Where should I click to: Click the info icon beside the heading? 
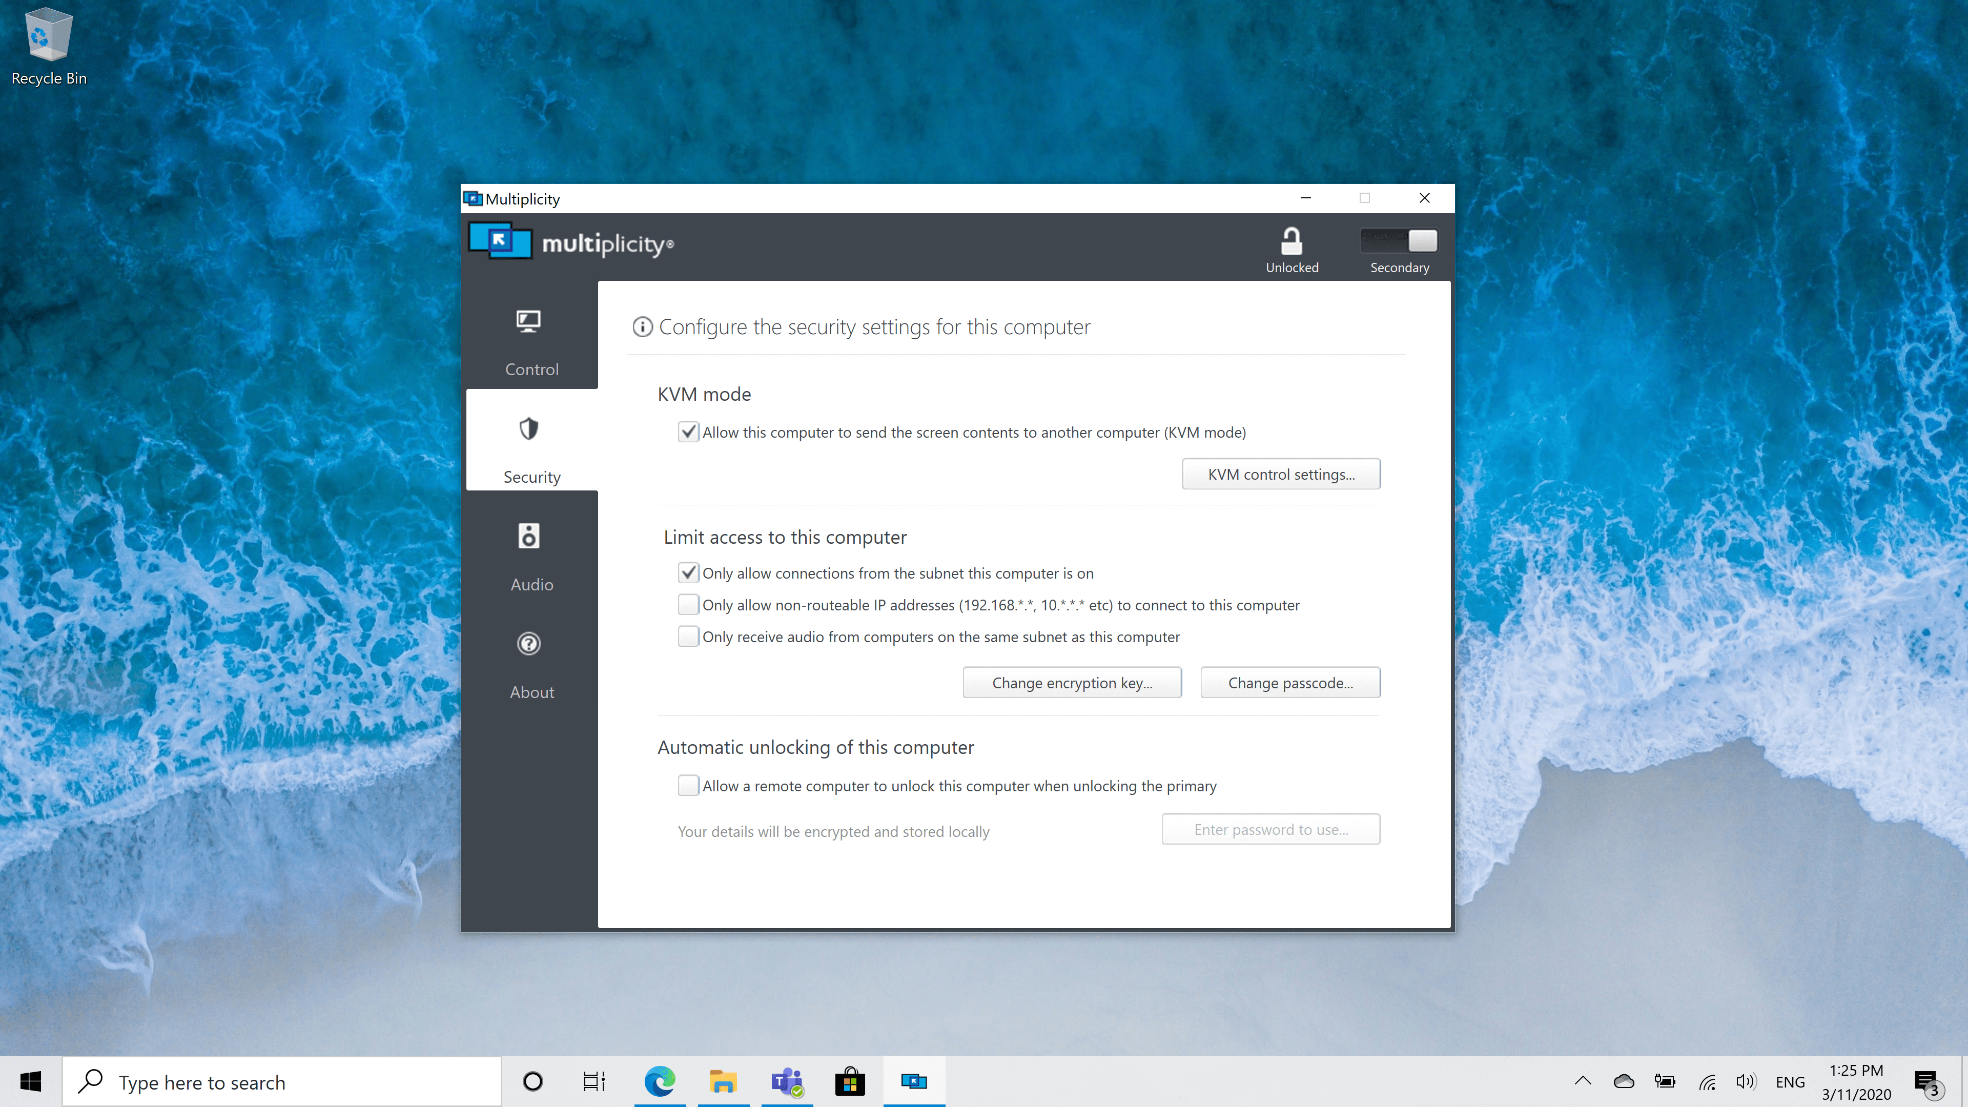pyautogui.click(x=643, y=327)
